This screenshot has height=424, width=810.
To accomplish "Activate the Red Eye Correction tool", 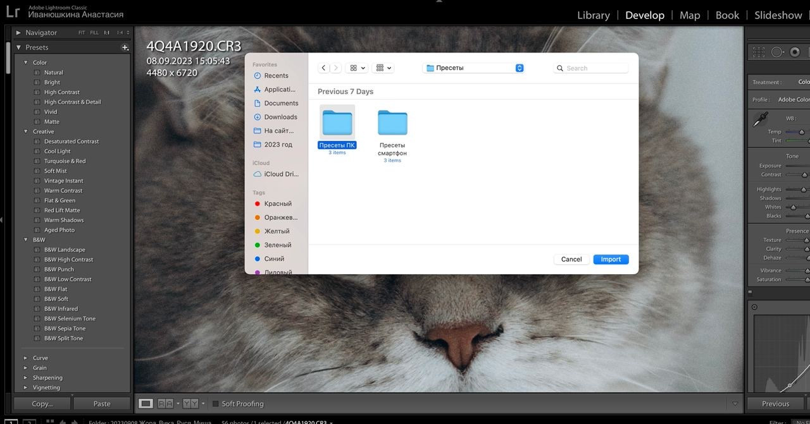I will coord(795,52).
